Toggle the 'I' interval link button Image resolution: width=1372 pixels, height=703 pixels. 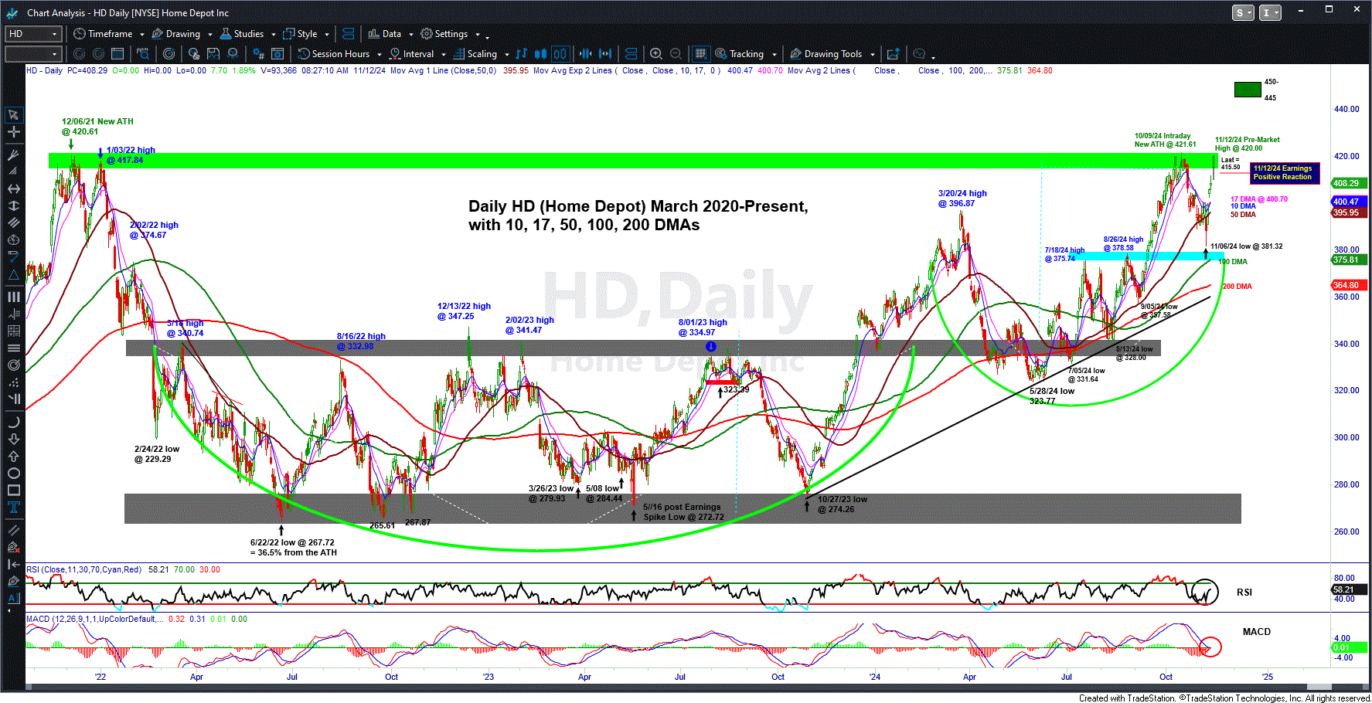(1270, 12)
